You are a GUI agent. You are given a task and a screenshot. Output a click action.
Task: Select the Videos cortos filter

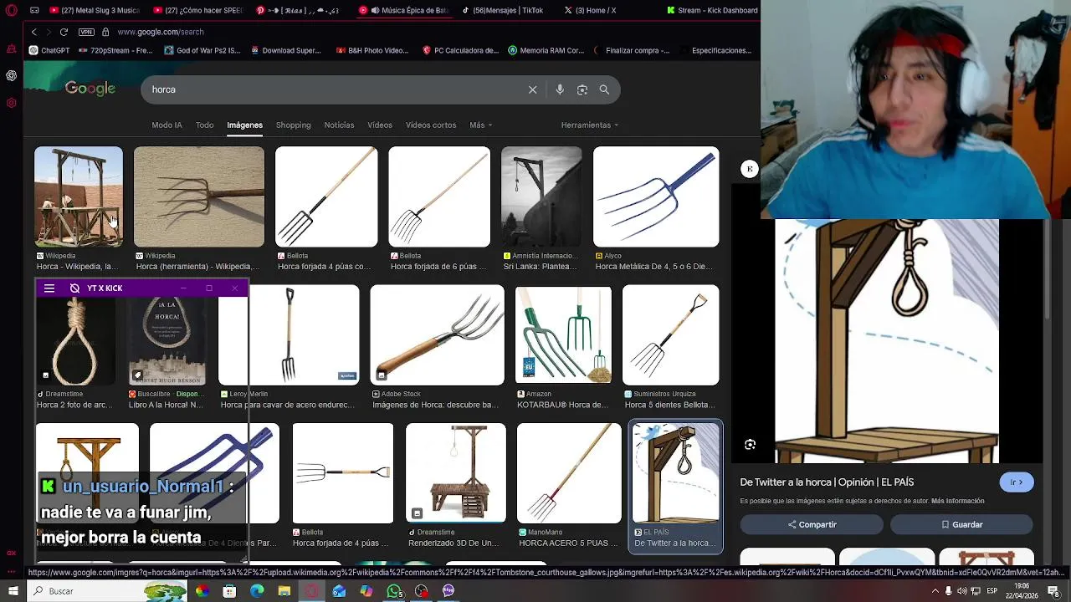click(431, 125)
